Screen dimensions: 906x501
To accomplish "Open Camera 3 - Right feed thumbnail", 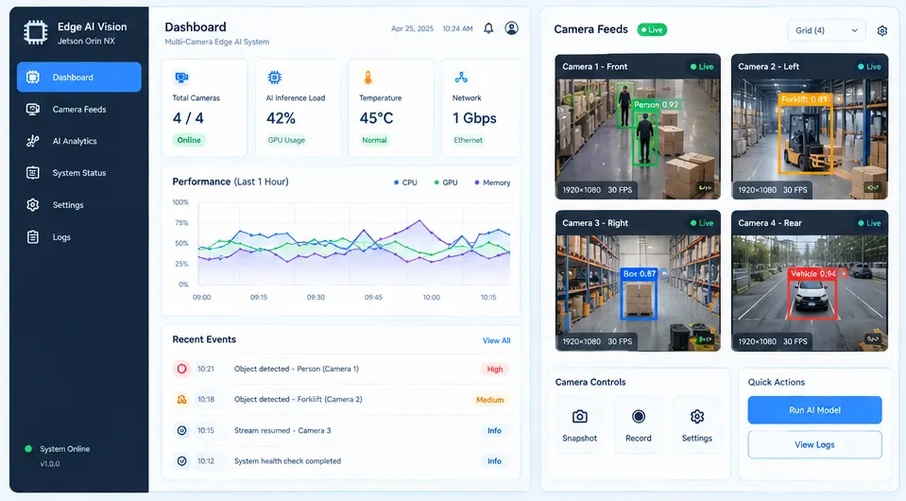I will point(638,281).
